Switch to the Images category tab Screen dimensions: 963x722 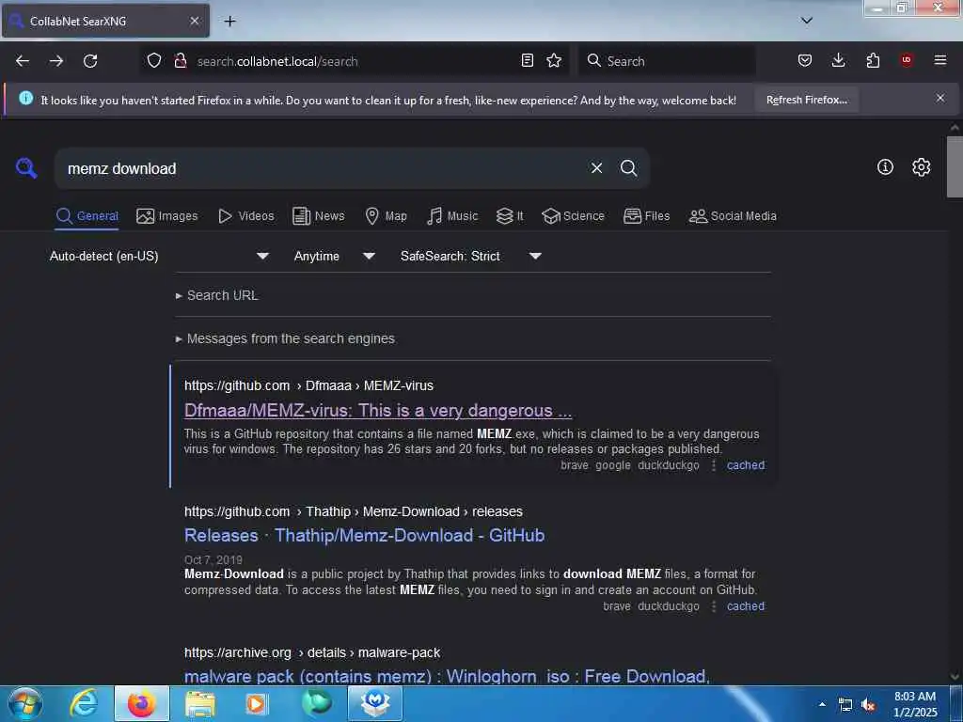167,216
